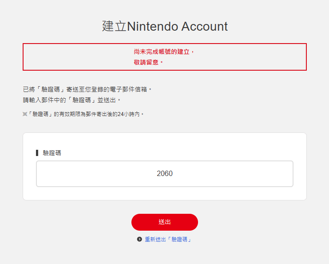Click the sentence 請輸入郵件中的「驗證碼」並送出

pos(69,100)
